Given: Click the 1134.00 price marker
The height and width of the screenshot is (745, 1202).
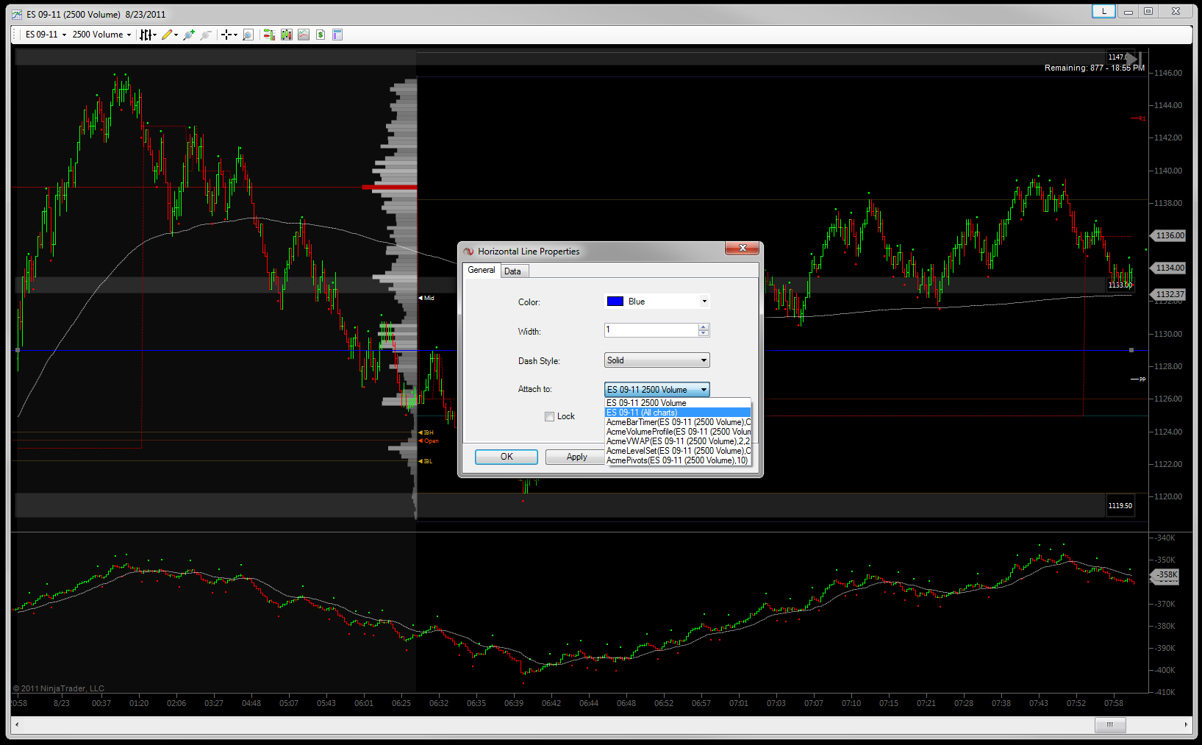Looking at the screenshot, I should coord(1169,268).
